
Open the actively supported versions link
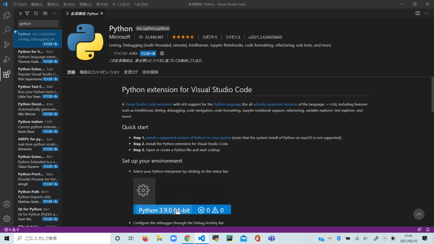(275, 104)
